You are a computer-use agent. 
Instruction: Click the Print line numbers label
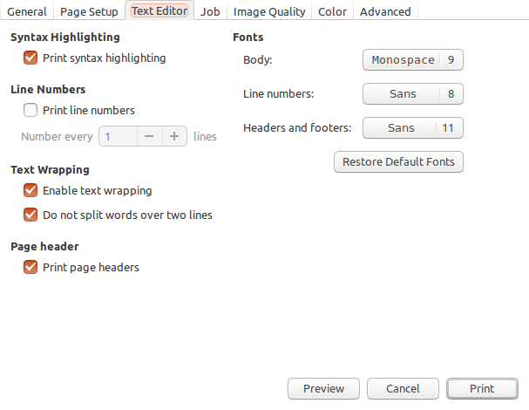point(89,111)
